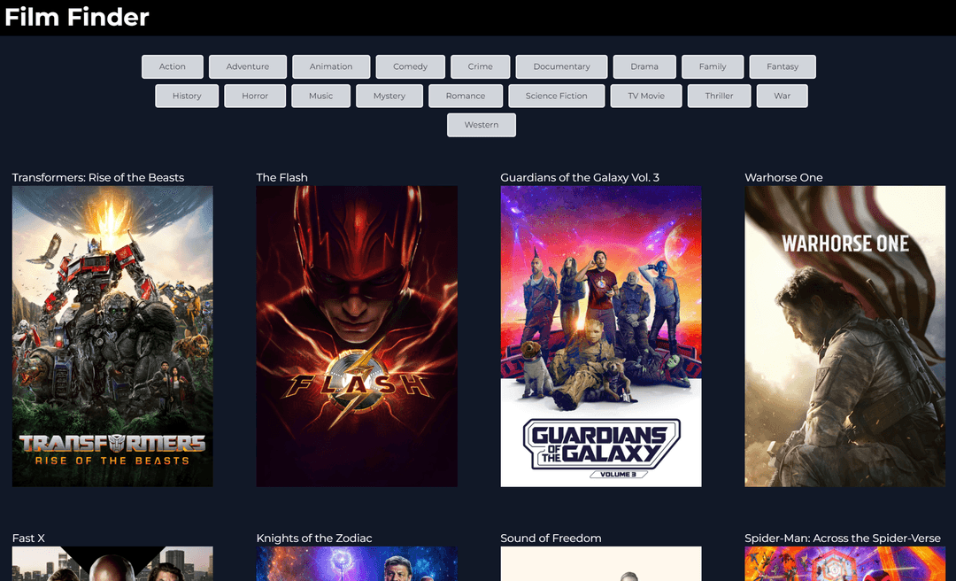Choose the Music genre filter

(320, 96)
